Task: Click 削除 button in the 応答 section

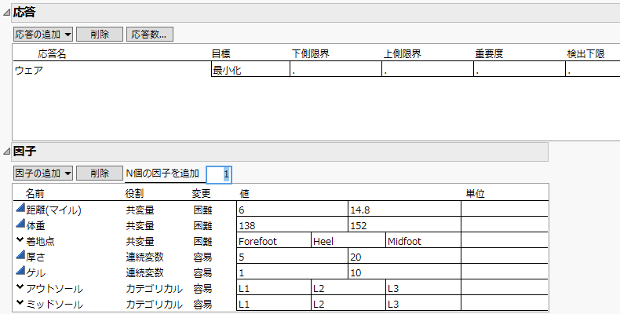Action: pyautogui.click(x=100, y=35)
